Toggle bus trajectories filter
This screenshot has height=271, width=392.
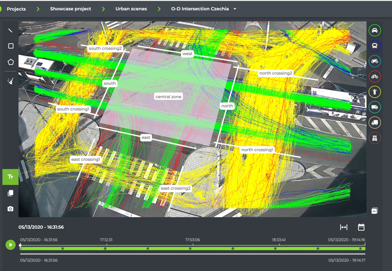point(375,46)
